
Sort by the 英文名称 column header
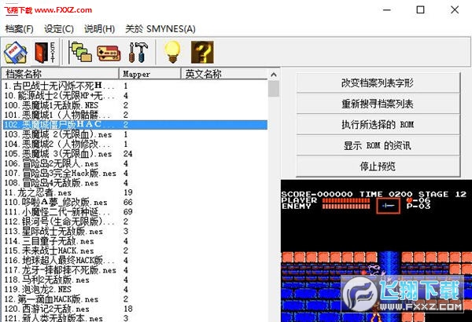click(224, 74)
